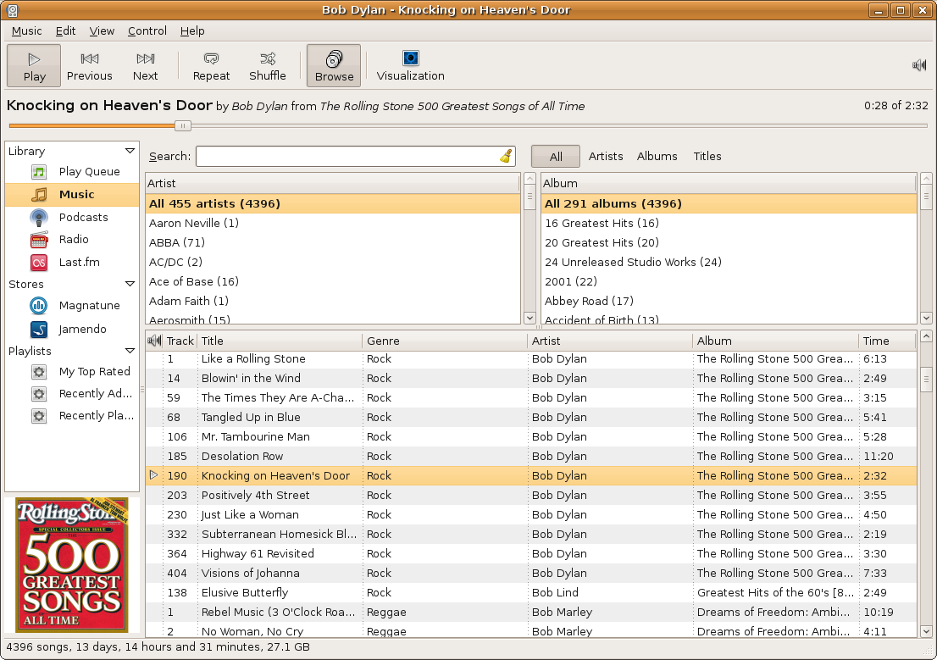
Task: Select album 2001 (22)
Action: coord(729,281)
